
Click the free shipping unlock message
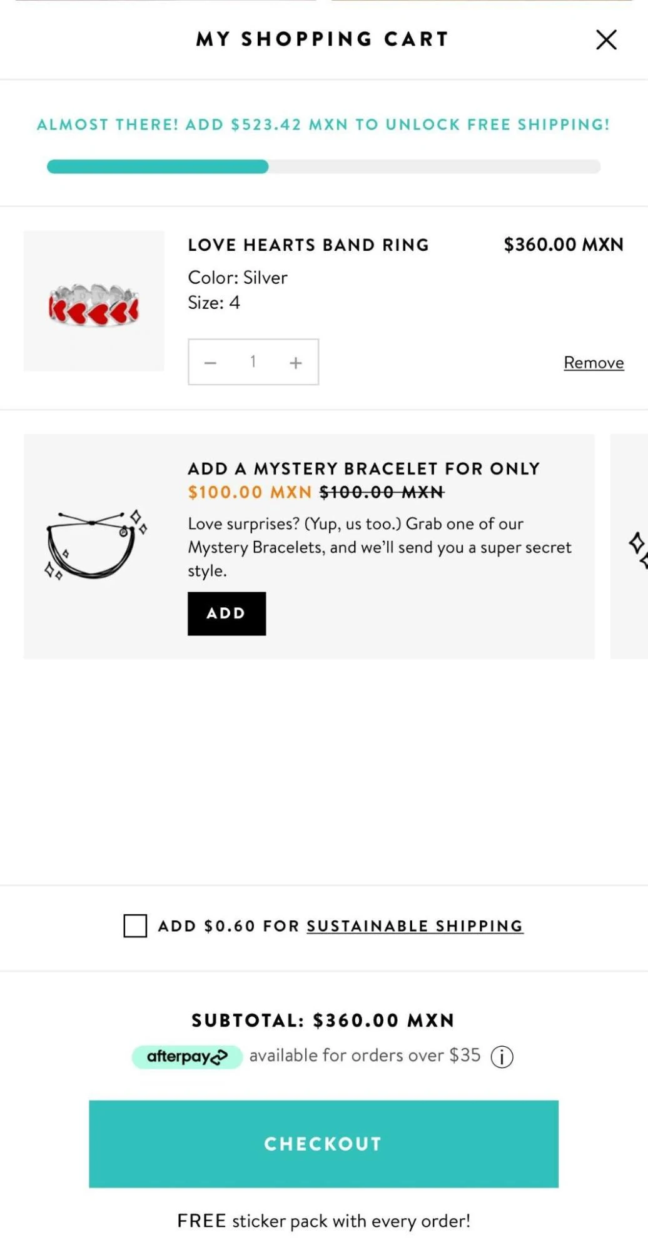pos(323,124)
